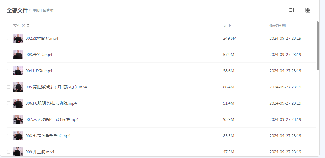This screenshot has width=325, height=158.
Task: Tick the checkbox for 008.七窍乌龟千斤锁.mp4
Action: coord(9,136)
